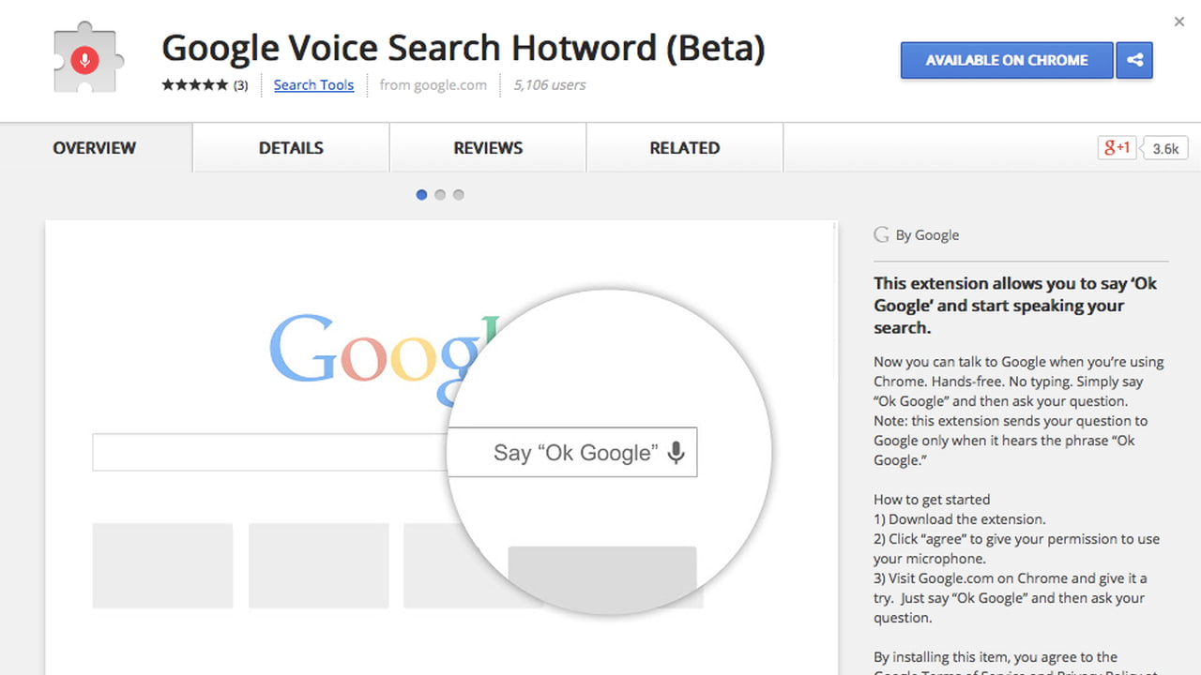Close the extension details overlay
The image size is (1201, 675).
coord(1179,22)
